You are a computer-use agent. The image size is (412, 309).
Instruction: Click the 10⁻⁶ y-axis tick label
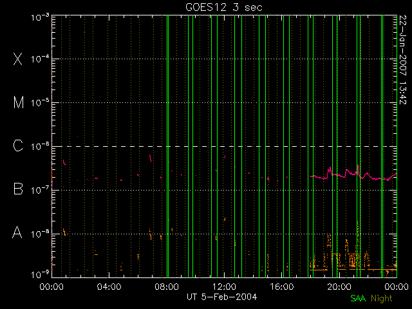click(x=40, y=146)
